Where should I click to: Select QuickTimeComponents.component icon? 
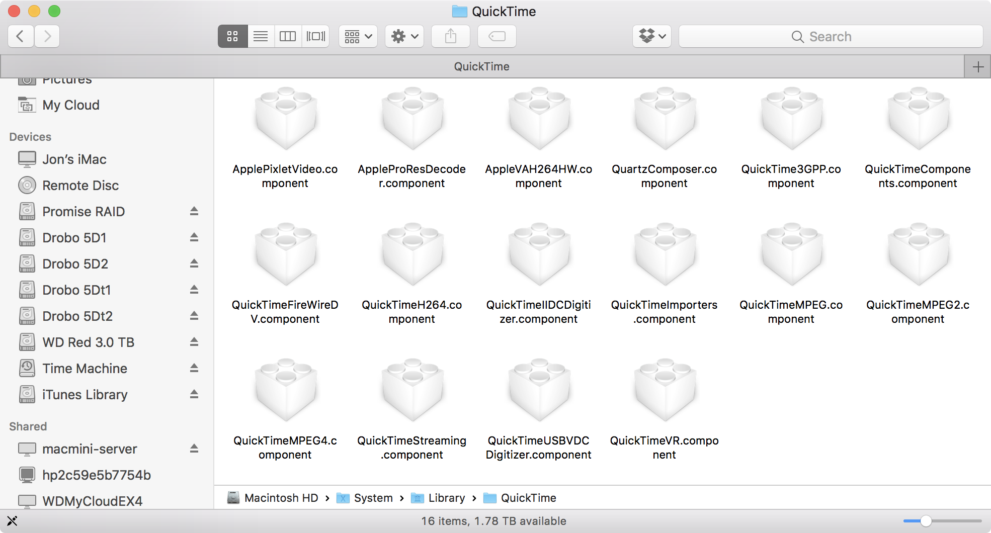(919, 119)
